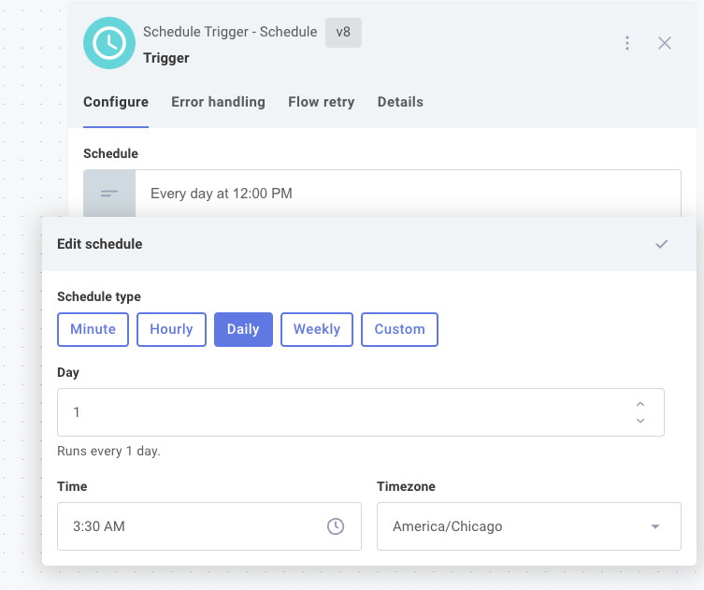This screenshot has height=590, width=704.
Task: Select the Weekly schedule type
Action: pyautogui.click(x=317, y=329)
